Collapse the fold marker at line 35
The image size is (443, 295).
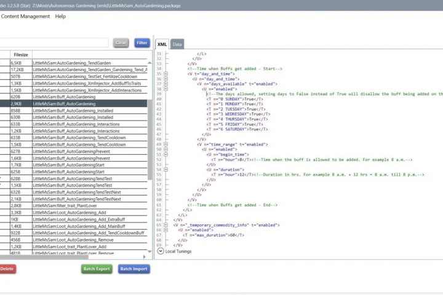166,74
